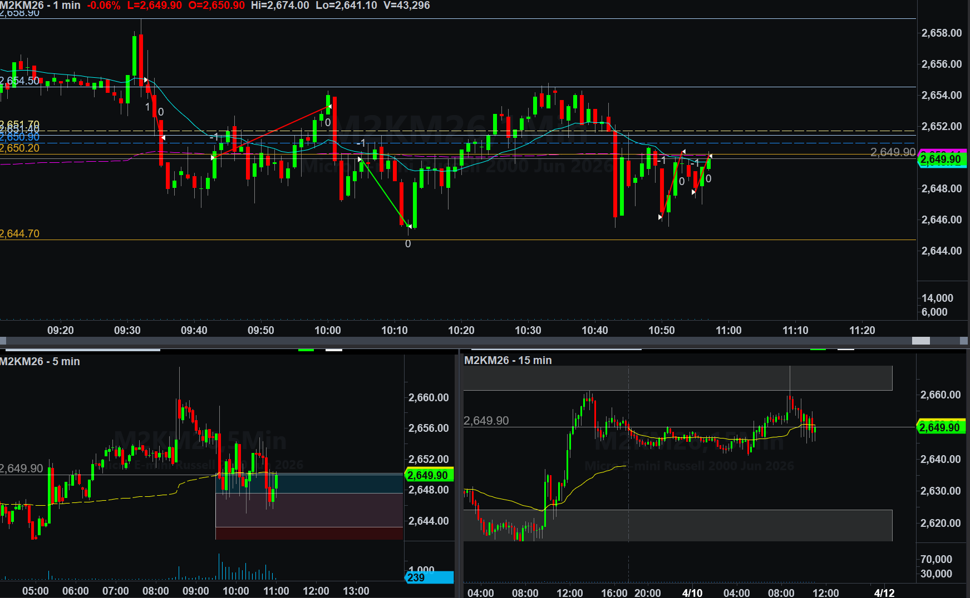Click the upper gray zone on 15 min chart
This screenshot has height=598, width=970.
click(x=678, y=378)
